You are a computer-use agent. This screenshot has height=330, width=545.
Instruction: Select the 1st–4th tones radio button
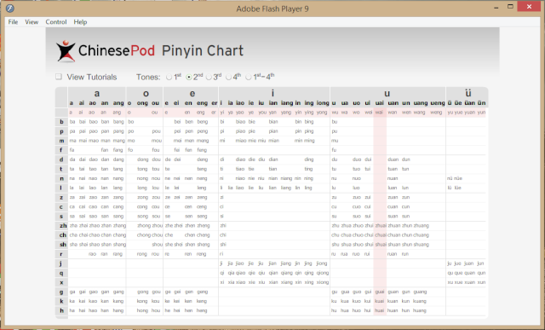coord(248,78)
